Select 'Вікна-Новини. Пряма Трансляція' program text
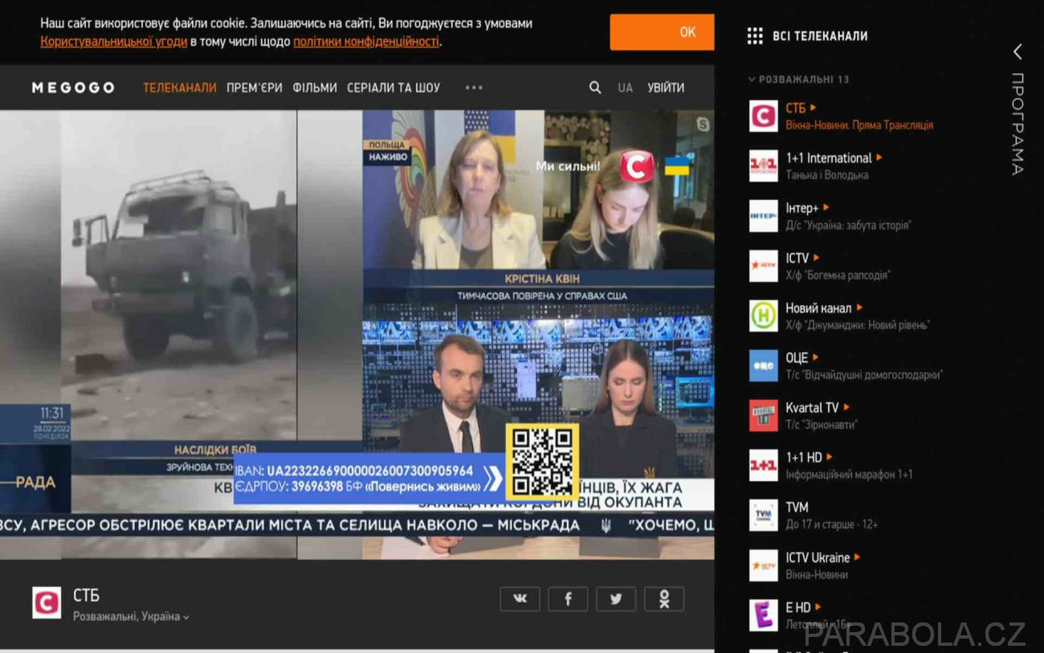 (x=859, y=125)
